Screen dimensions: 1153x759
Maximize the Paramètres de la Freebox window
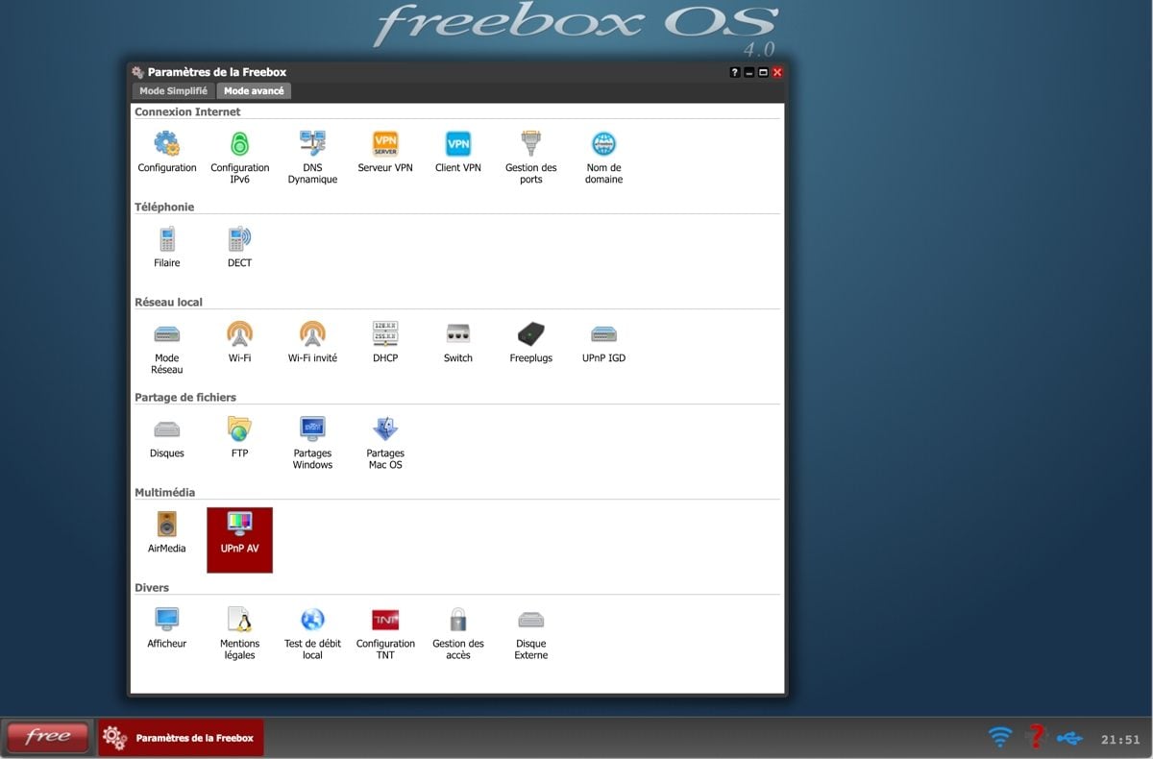pyautogui.click(x=763, y=72)
